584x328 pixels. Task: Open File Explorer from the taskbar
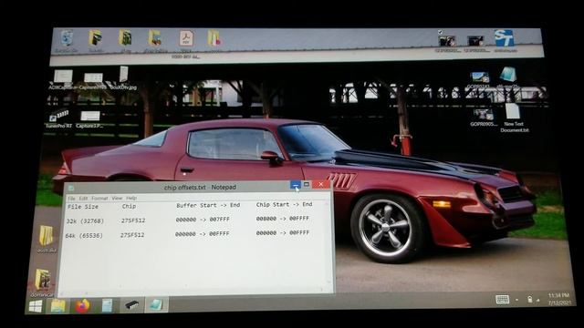pos(58,306)
